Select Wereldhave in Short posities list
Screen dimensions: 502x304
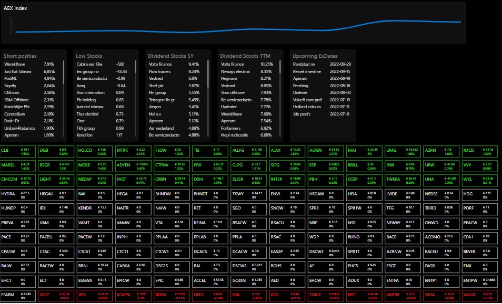tap(16, 64)
